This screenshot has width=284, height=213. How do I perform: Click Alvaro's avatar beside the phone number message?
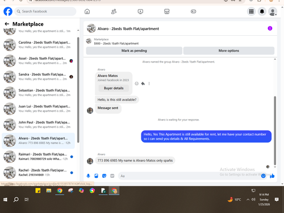point(90,161)
